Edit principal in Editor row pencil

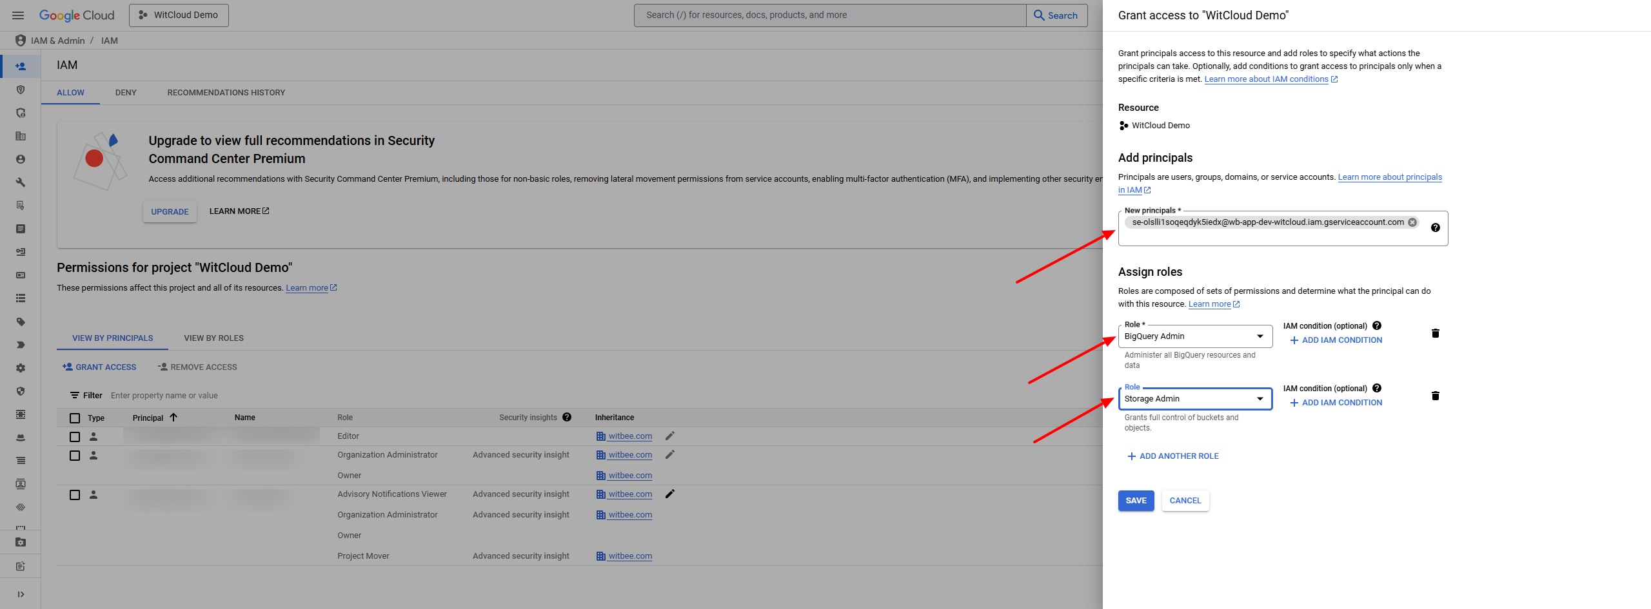(670, 436)
